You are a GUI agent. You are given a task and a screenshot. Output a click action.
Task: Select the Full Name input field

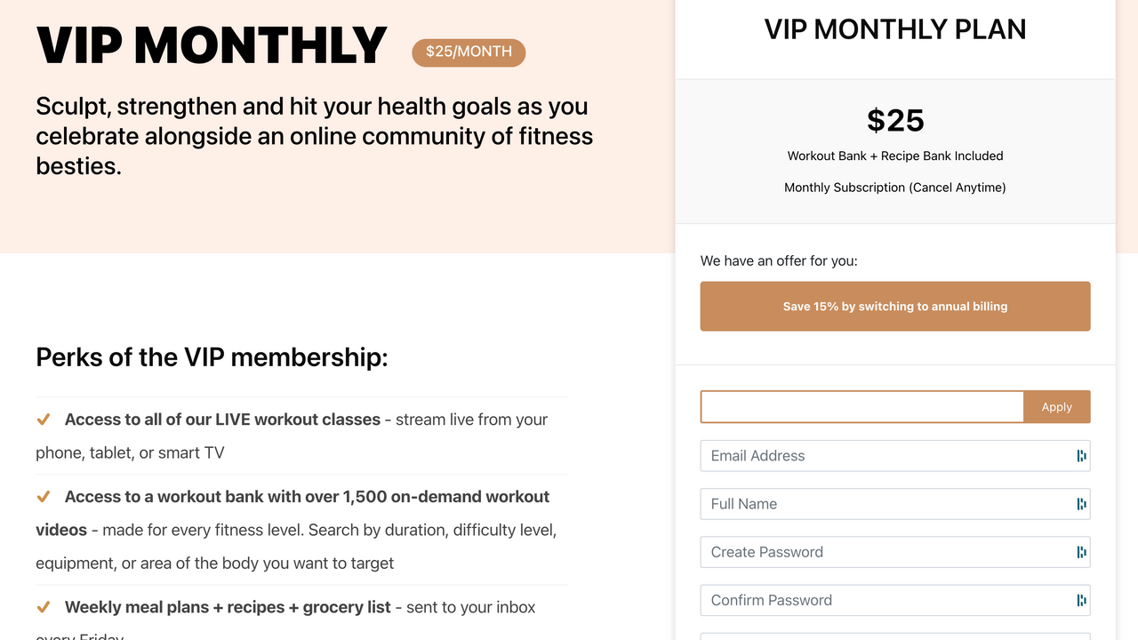pyautogui.click(x=885, y=504)
